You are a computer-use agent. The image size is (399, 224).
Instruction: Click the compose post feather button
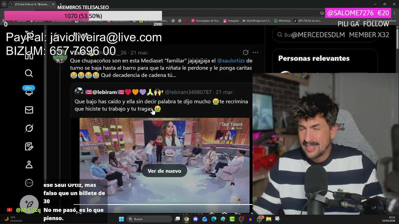(x=29, y=204)
